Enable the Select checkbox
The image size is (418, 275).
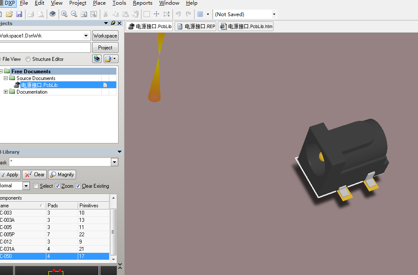[36, 186]
